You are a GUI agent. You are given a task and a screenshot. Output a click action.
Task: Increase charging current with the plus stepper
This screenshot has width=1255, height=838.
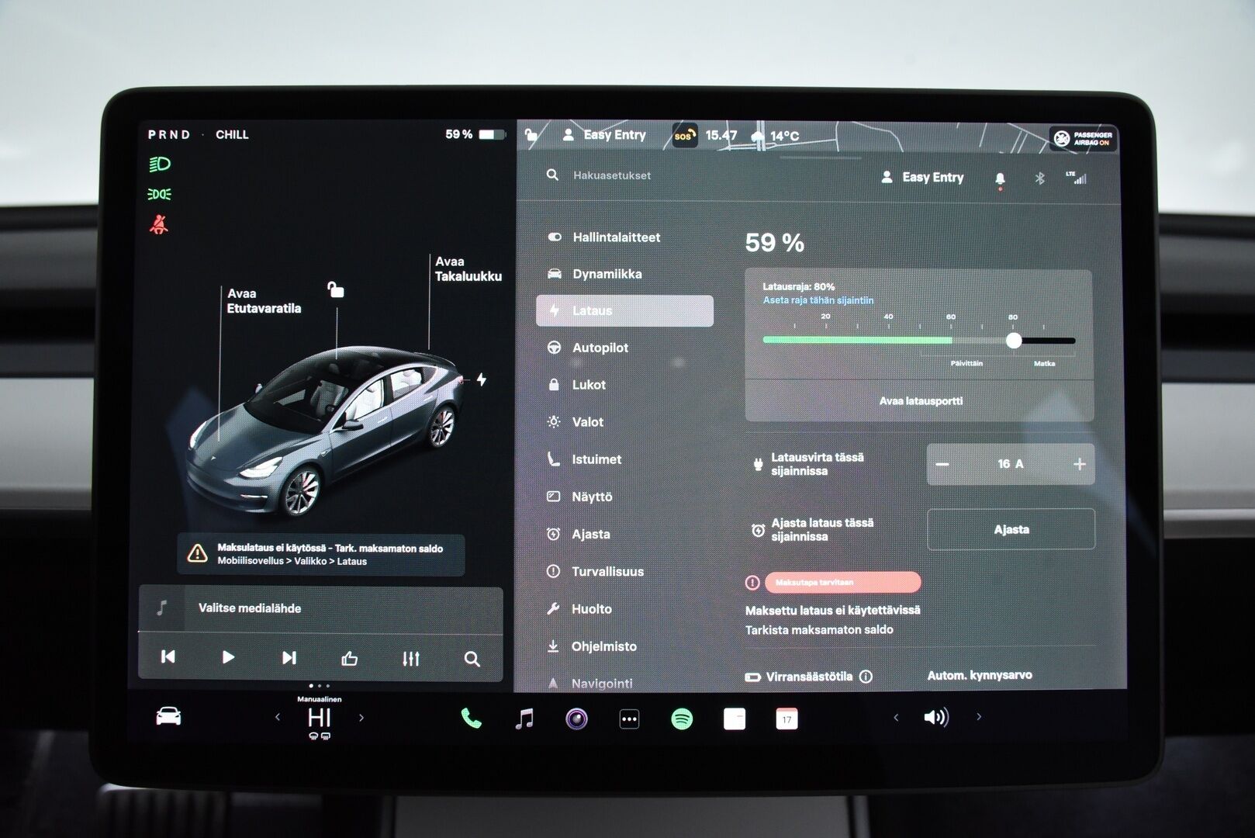1078,464
